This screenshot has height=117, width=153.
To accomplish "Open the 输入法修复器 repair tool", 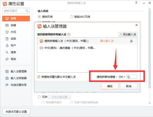I will (x=16, y=78).
